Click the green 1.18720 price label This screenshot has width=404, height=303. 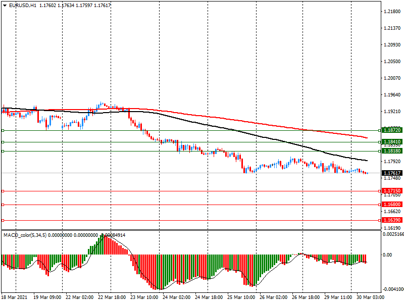pos(392,130)
